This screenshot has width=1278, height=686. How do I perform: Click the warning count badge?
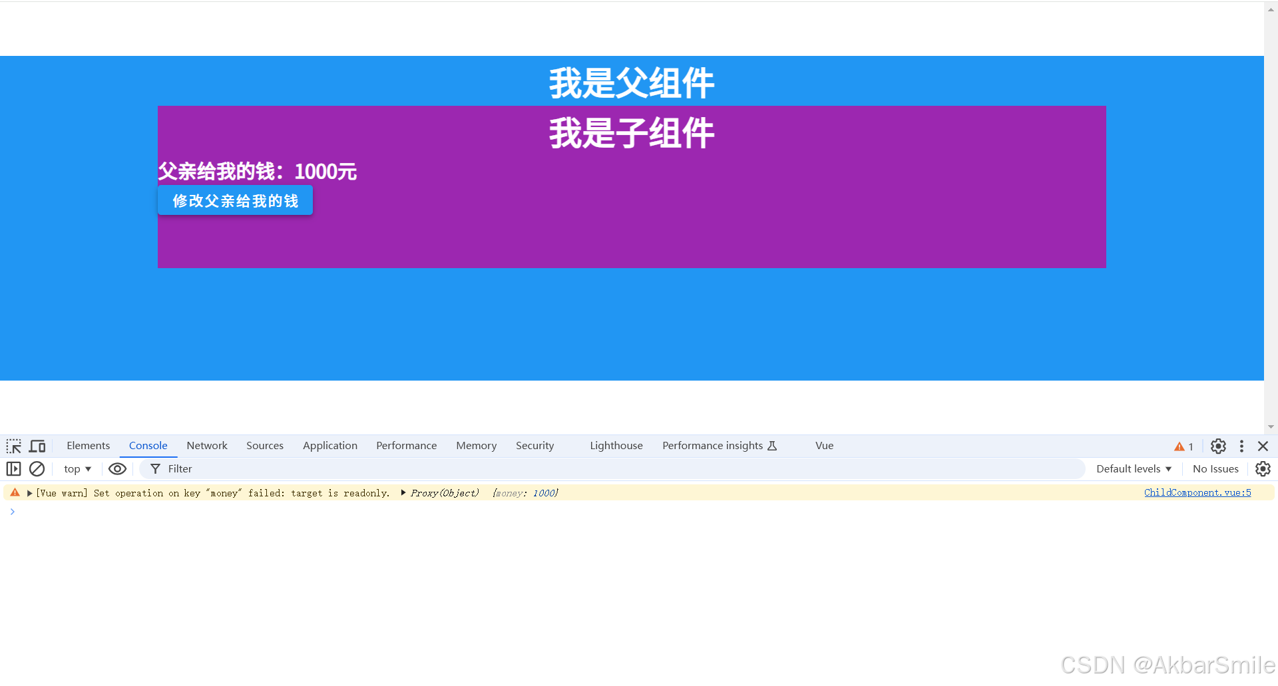[x=1183, y=446]
